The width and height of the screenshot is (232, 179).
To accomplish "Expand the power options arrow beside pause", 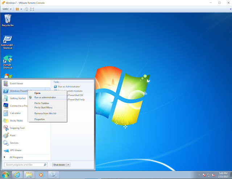I will coord(21,9).
